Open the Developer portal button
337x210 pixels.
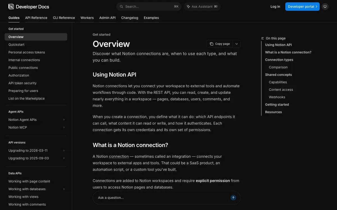pos(302,6)
